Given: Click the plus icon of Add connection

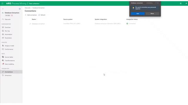Looking at the screenshot, I should [x=26, y=15].
